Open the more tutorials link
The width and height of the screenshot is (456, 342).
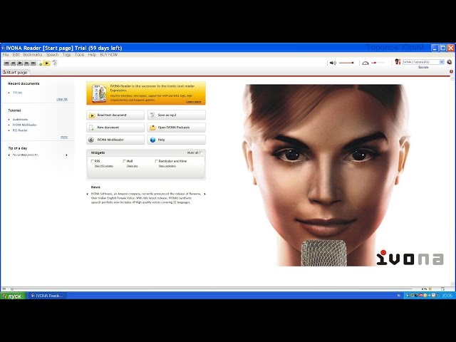[64, 137]
